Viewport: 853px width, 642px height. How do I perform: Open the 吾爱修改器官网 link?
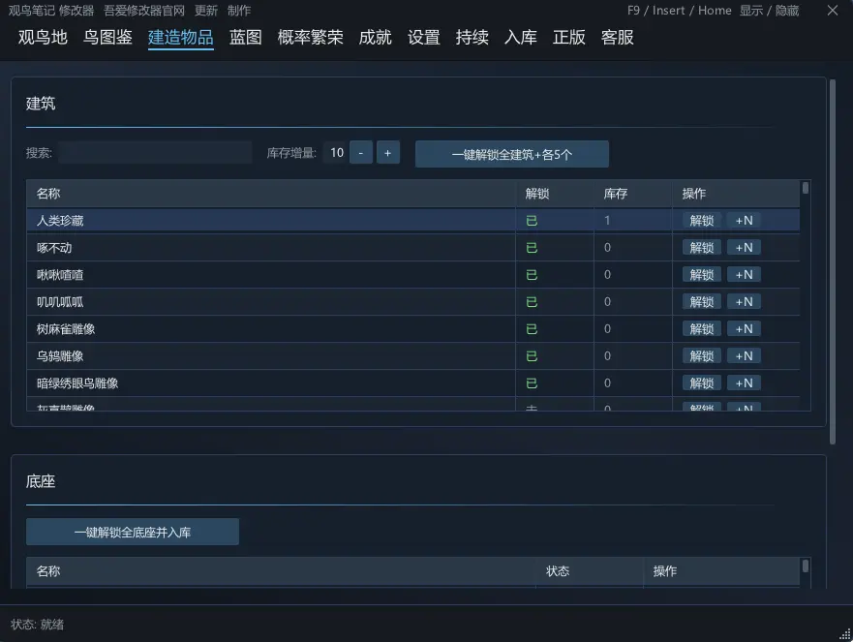tap(144, 11)
